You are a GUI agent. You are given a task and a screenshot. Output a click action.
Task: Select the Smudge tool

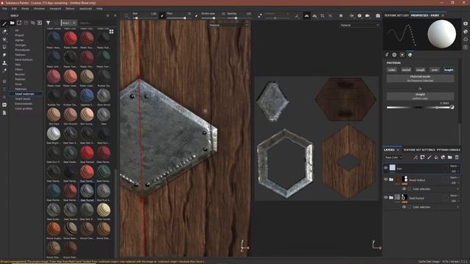pyautogui.click(x=4, y=55)
